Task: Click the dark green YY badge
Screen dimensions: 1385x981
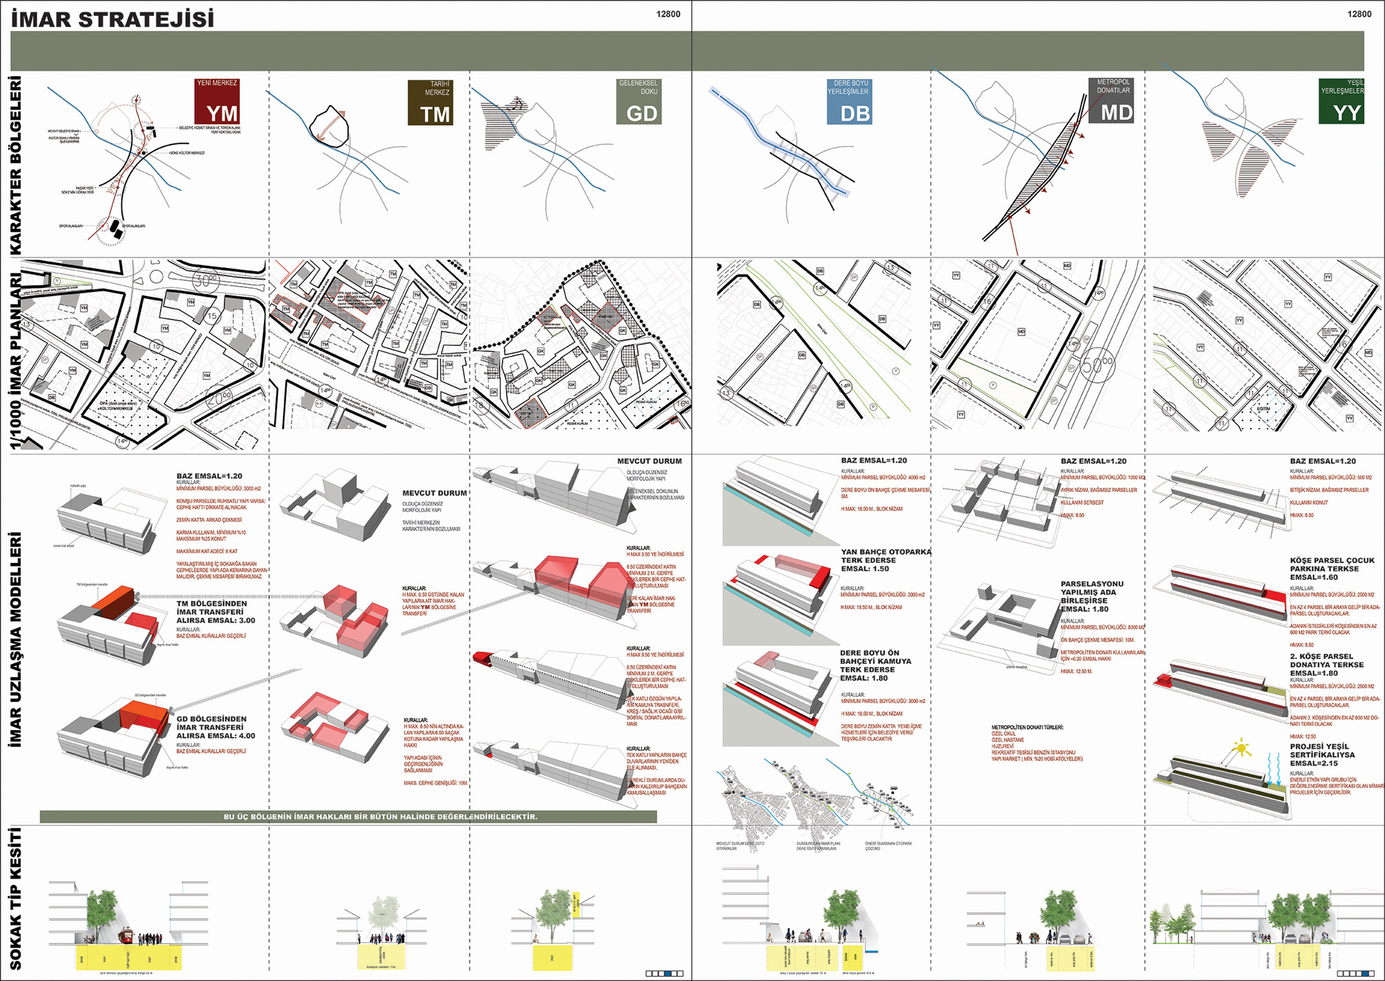Action: pos(1341,101)
